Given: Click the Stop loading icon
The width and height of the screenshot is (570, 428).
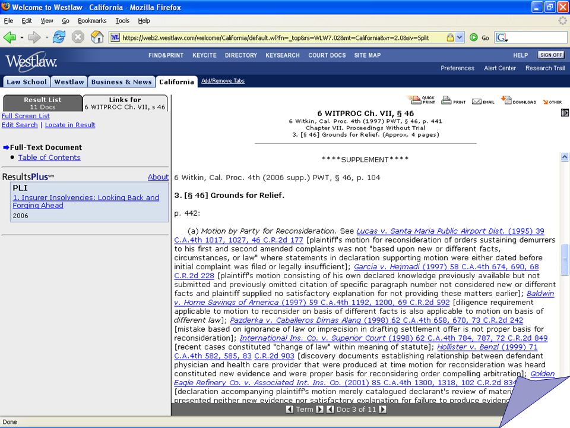Looking at the screenshot, I should [x=78, y=37].
